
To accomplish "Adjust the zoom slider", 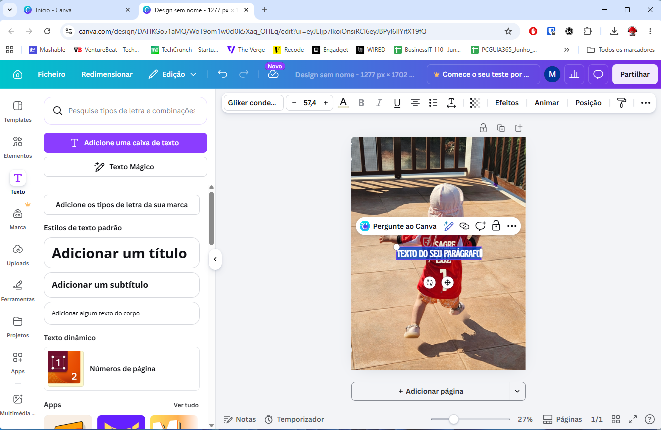I will (x=453, y=419).
